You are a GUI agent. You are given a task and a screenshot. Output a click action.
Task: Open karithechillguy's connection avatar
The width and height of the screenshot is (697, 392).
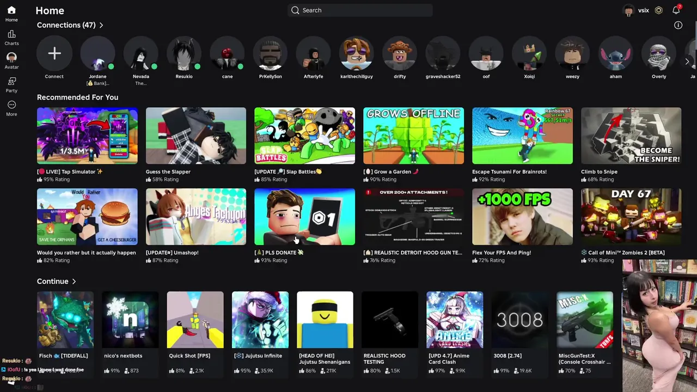(356, 53)
